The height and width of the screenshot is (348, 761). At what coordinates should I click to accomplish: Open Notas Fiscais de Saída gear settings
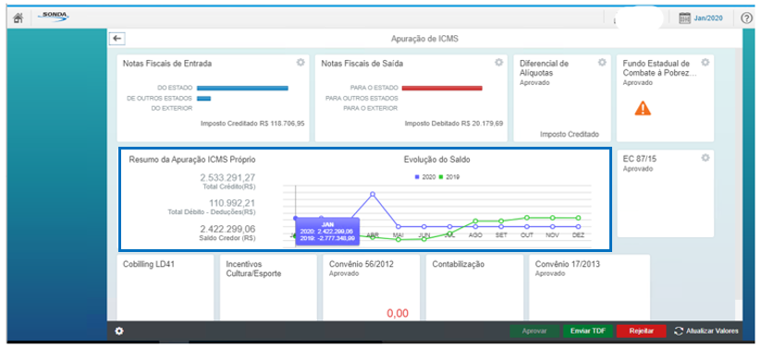click(x=498, y=62)
